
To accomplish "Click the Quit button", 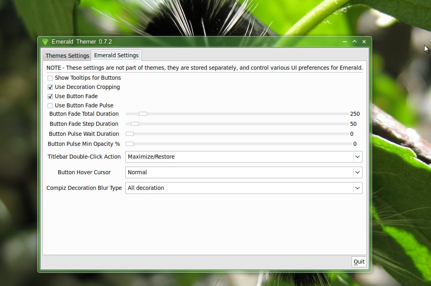I will [x=359, y=262].
